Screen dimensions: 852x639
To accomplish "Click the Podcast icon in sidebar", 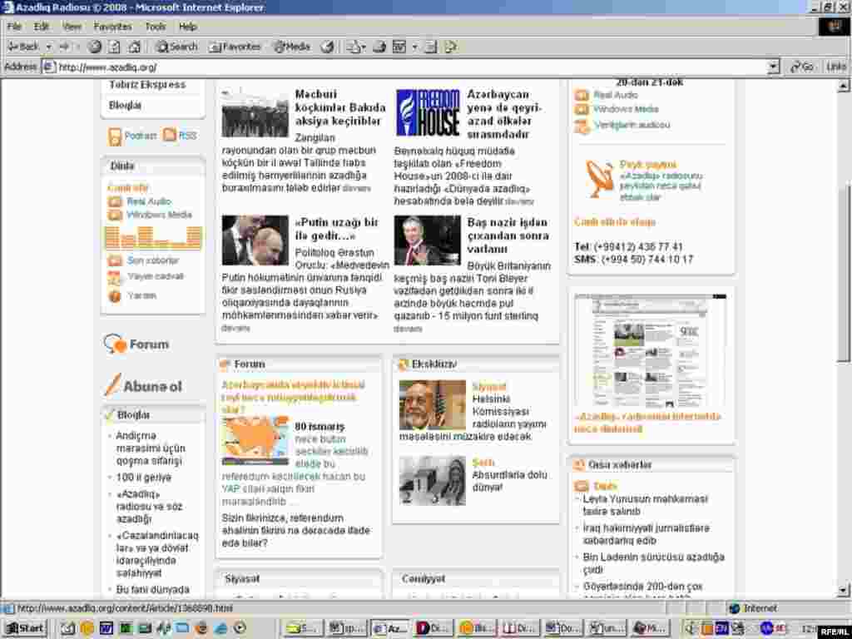I will click(x=115, y=136).
